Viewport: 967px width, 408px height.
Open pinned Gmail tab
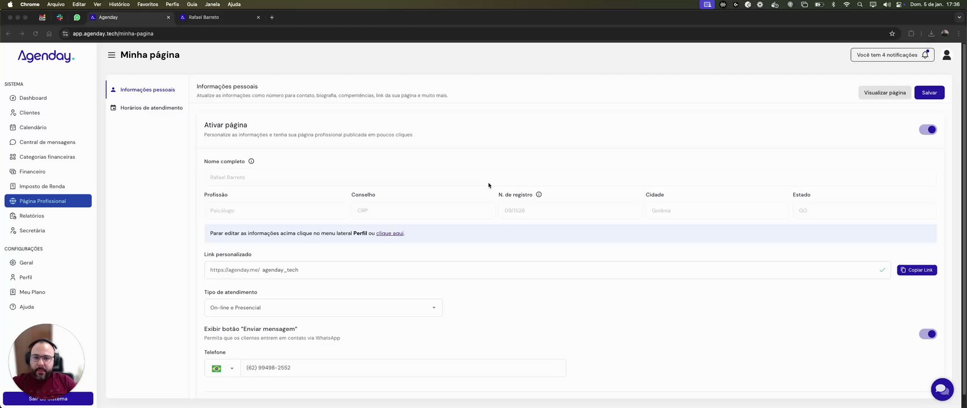click(x=42, y=18)
